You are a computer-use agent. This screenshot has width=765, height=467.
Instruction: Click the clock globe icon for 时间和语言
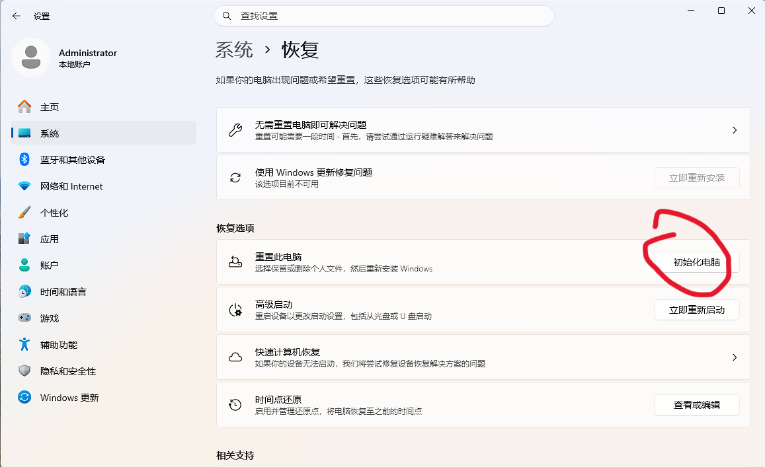tap(24, 291)
